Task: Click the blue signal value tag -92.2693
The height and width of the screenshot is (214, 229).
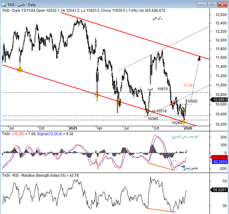Action: [220, 162]
